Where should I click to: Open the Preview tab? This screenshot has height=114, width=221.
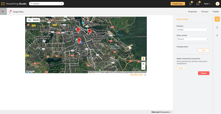click(205, 12)
